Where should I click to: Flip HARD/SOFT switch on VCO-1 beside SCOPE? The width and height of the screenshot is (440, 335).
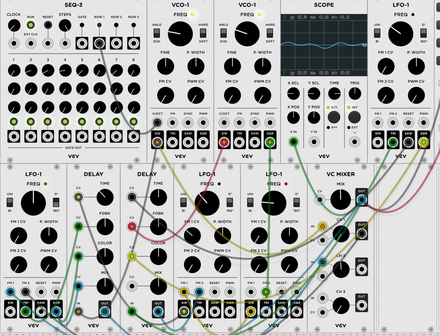270,33
